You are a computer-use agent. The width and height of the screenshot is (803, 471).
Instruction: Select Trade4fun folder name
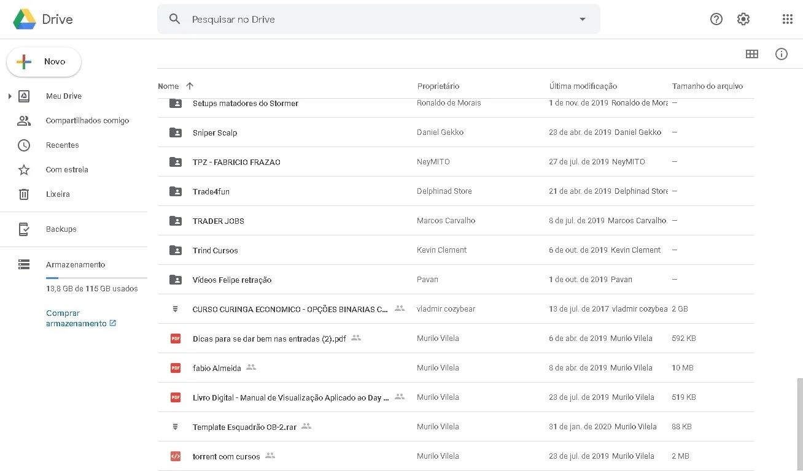click(x=211, y=192)
